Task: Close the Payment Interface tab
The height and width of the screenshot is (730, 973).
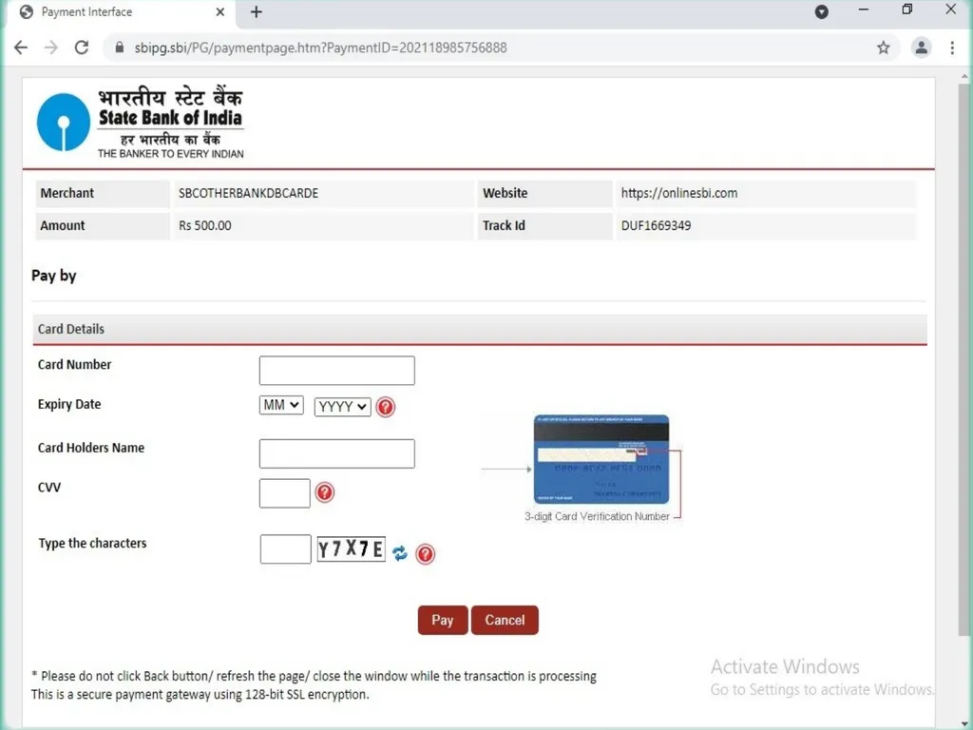Action: [219, 11]
